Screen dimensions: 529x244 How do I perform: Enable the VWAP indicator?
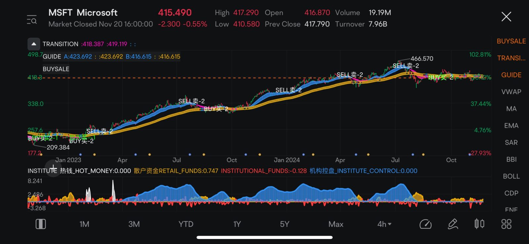coord(511,92)
